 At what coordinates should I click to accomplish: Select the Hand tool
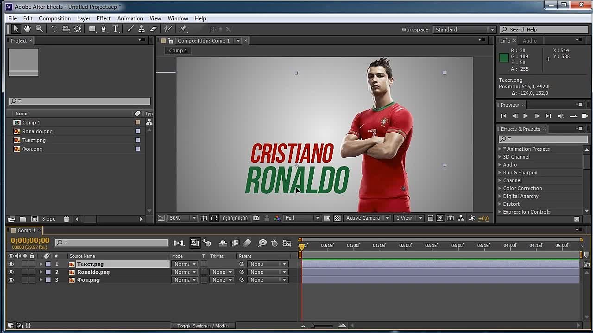(27, 29)
